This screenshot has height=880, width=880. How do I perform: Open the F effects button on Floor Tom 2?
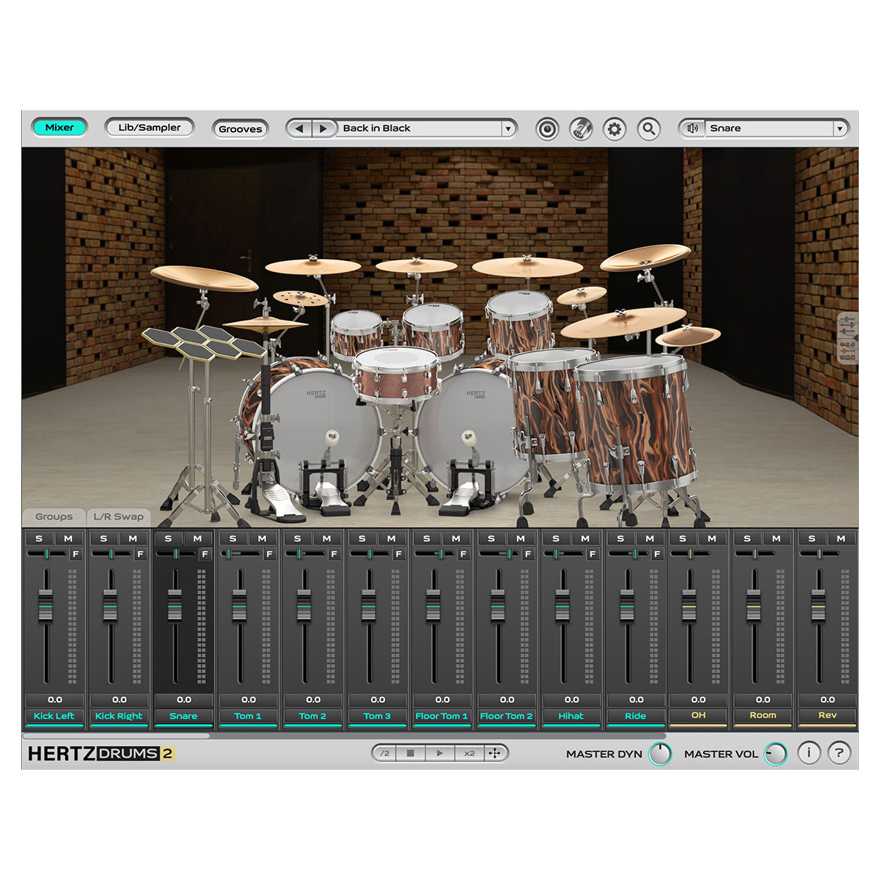pyautogui.click(x=527, y=554)
